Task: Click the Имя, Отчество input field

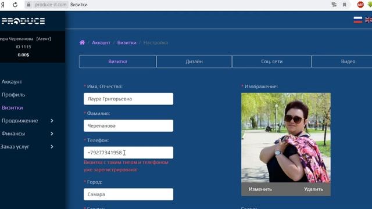Action: click(x=128, y=99)
